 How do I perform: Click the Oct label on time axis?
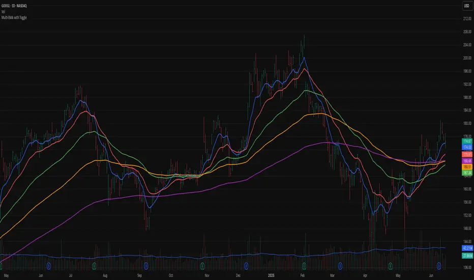[171, 275]
